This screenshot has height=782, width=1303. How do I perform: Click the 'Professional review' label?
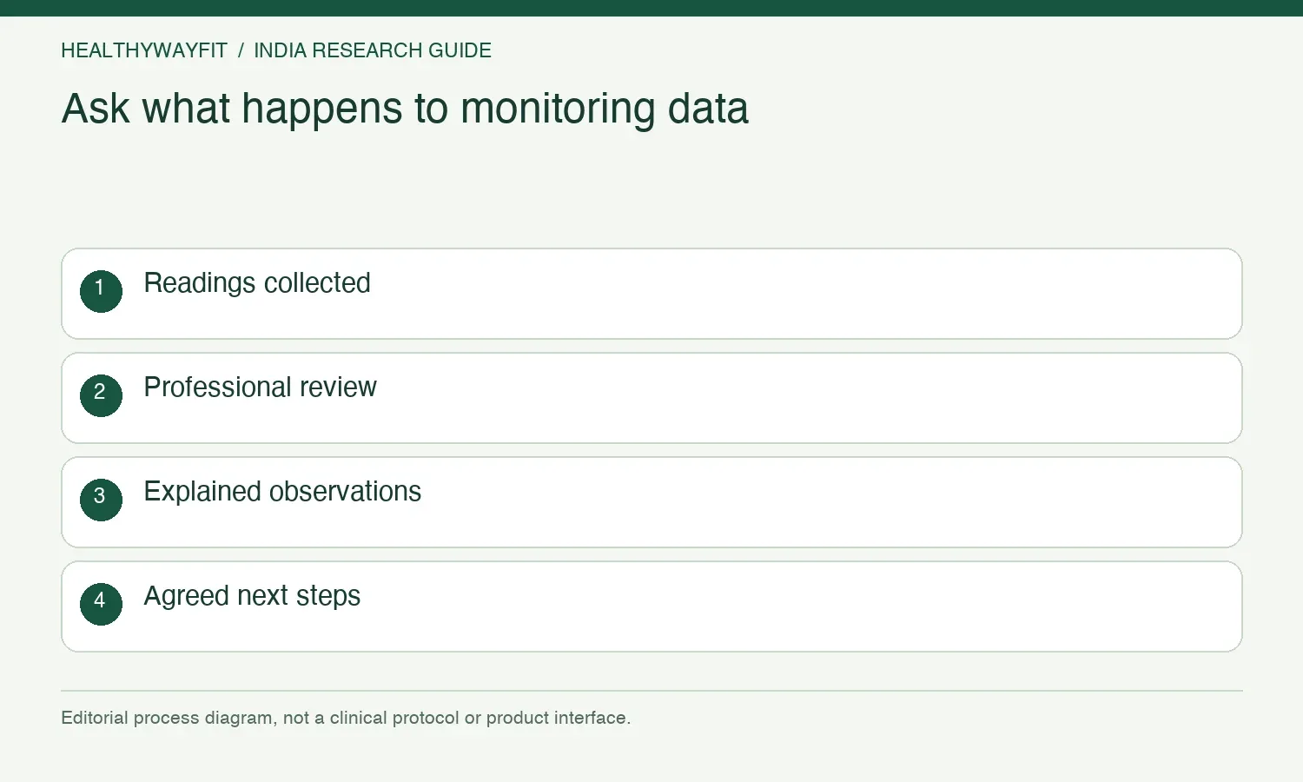click(260, 388)
